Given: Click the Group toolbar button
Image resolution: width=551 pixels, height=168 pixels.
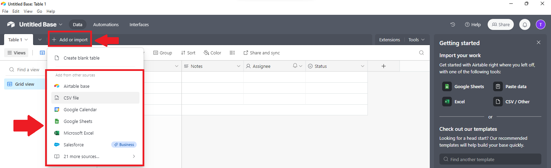Looking at the screenshot, I should point(163,53).
